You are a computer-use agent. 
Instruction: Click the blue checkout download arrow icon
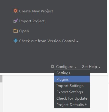coord(16,41)
